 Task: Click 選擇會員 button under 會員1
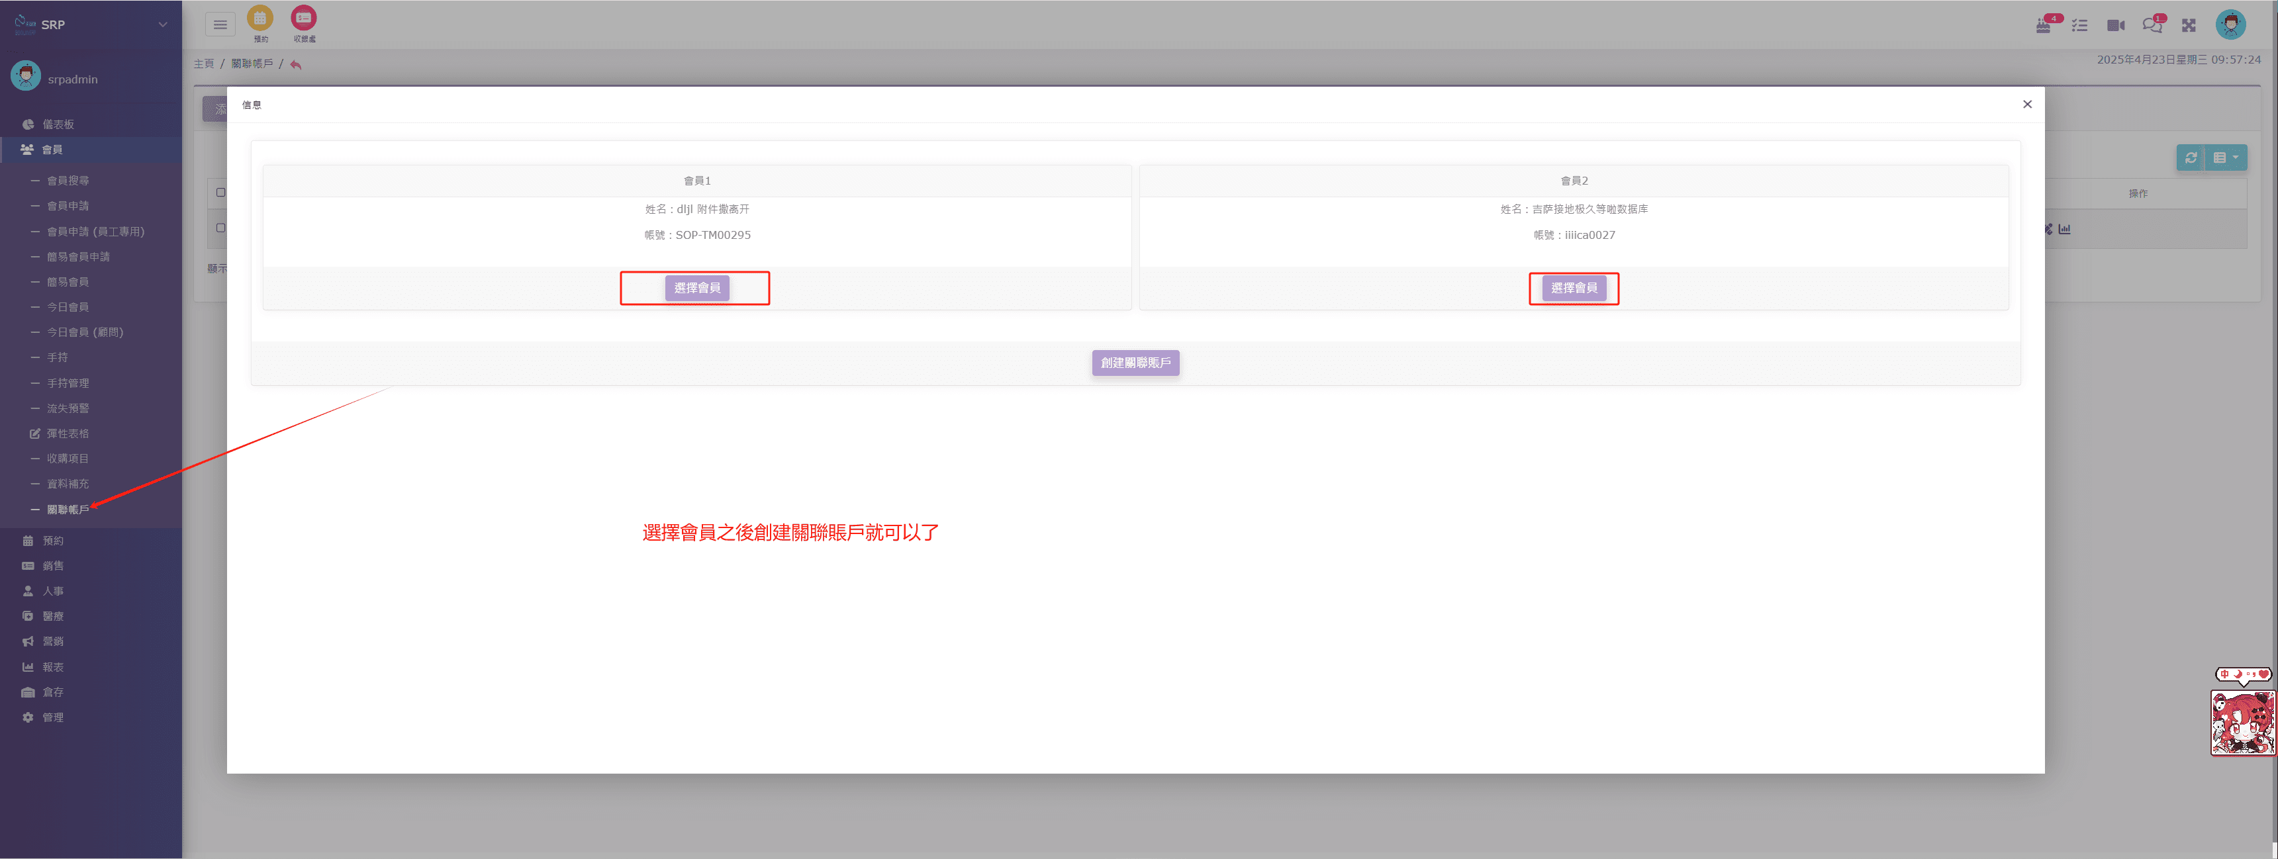pos(697,288)
